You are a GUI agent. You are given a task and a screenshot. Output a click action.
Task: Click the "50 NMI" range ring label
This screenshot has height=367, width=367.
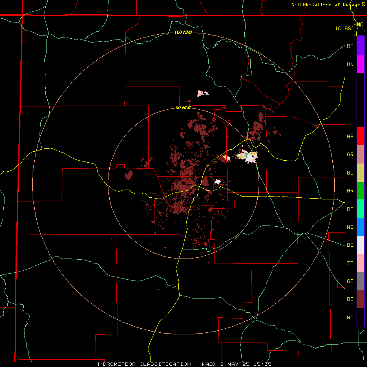(x=183, y=108)
